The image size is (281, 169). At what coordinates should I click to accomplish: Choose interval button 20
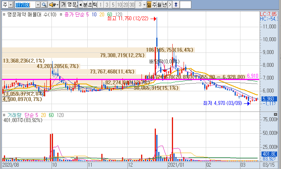coord(125,5)
